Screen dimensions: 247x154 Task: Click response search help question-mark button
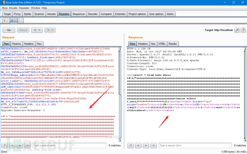[131, 145]
